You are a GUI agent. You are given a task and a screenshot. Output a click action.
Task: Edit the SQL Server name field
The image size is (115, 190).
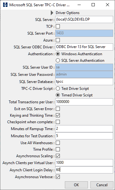pyautogui.click(x=84, y=19)
